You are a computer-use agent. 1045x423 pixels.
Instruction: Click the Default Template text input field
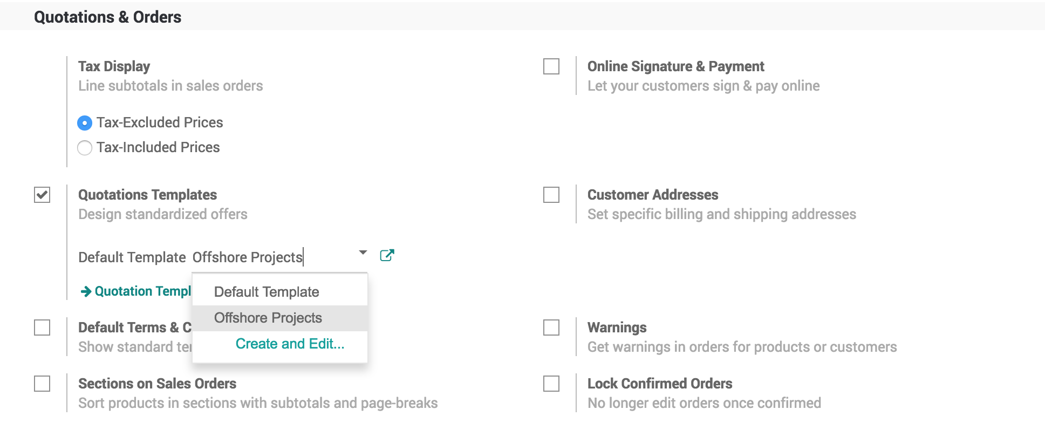click(x=270, y=257)
